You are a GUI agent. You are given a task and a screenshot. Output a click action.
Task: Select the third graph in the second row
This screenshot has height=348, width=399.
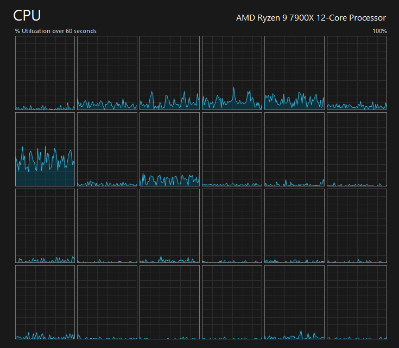(x=169, y=150)
